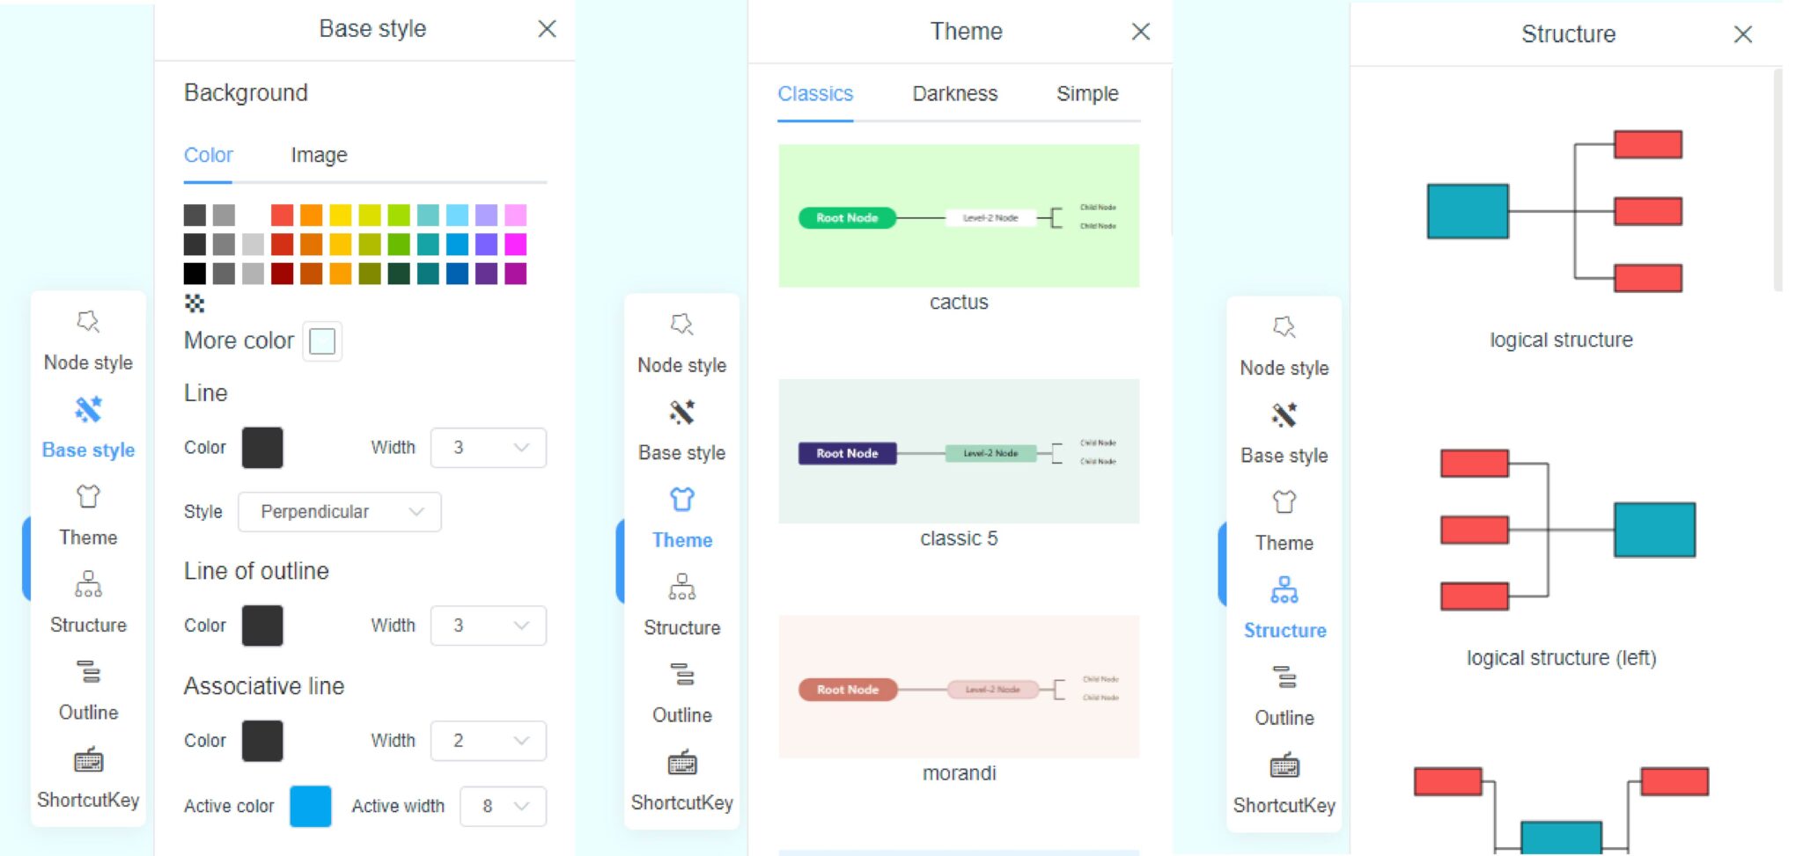Viewport: 1803px width, 856px height.
Task: Switch to the Simple theme tab
Action: point(1087,93)
